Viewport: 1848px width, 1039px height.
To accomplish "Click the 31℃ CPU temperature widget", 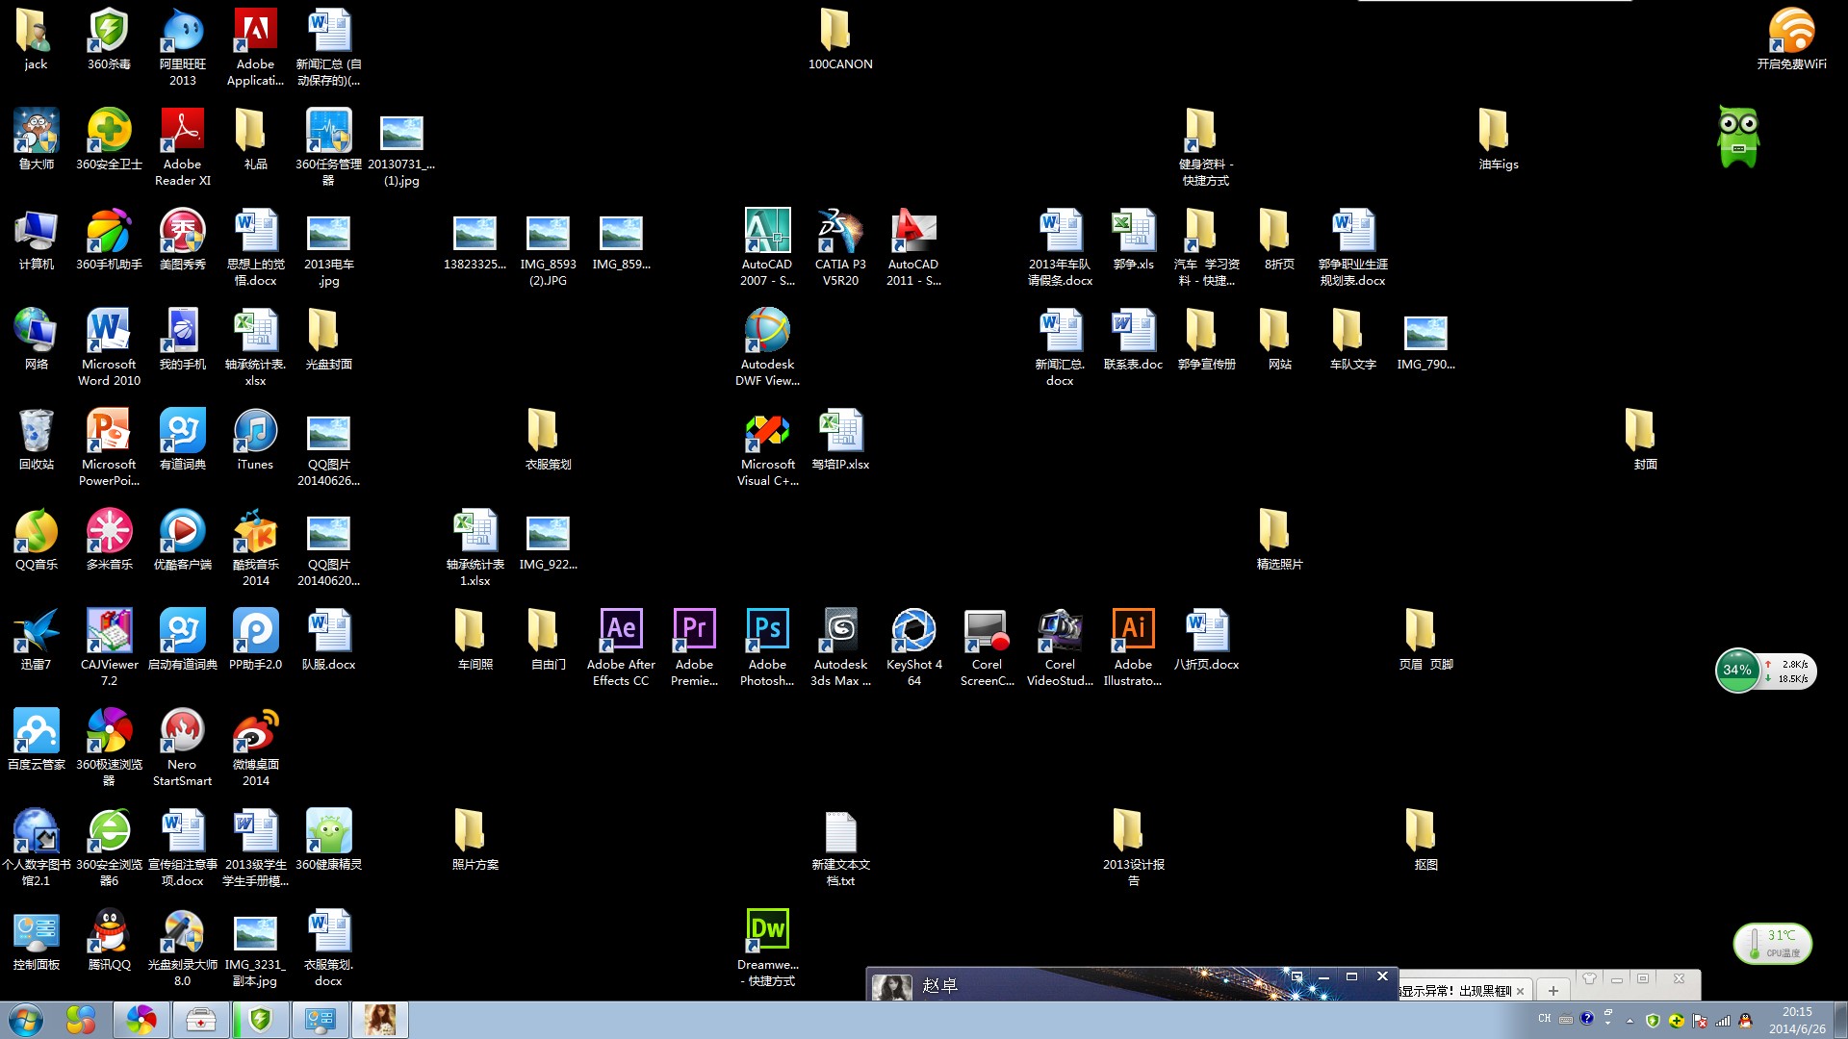I will point(1773,944).
